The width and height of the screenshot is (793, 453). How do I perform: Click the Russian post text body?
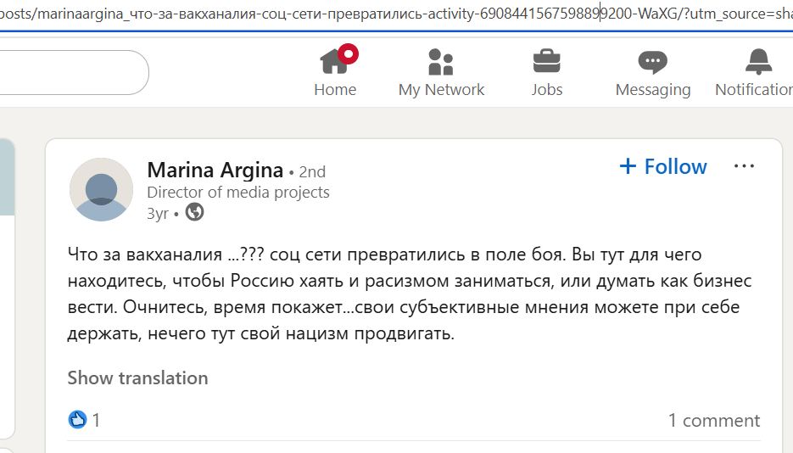[409, 294]
